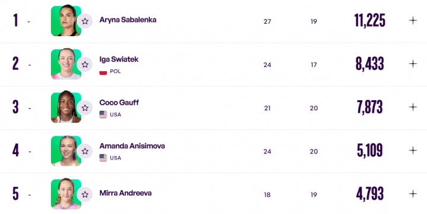Go to Coco Gauff's player page
Viewport: 427px width, 214px height.
(x=119, y=103)
